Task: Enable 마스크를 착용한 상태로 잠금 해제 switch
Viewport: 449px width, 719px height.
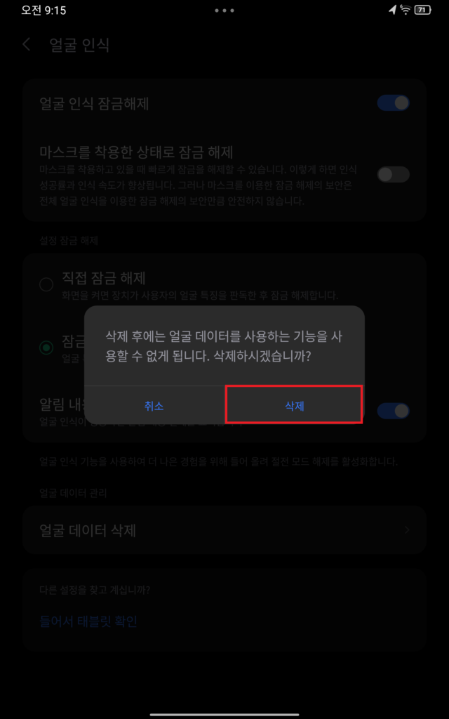Action: point(393,174)
